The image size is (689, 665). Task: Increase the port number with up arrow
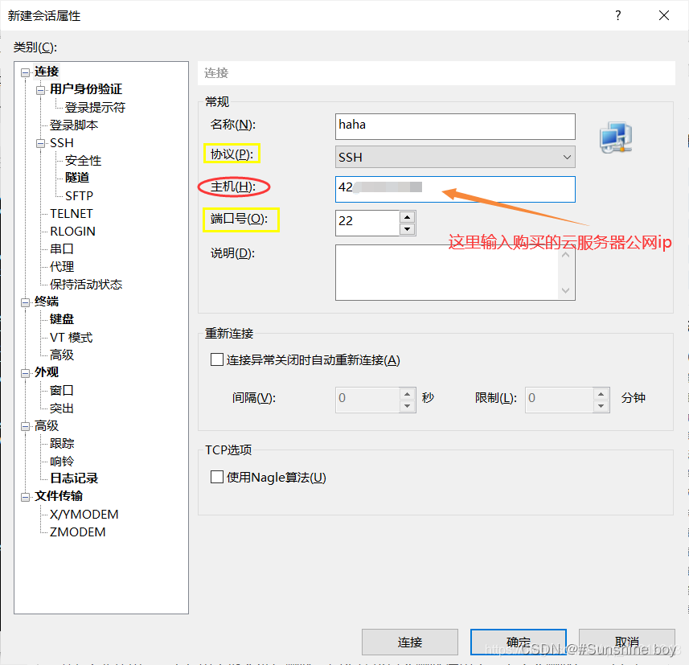[x=408, y=217]
